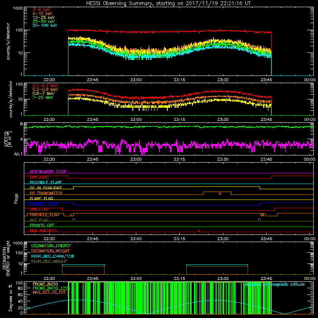Select the POSSIBLE_FLARE flag label

[x=46, y=182]
